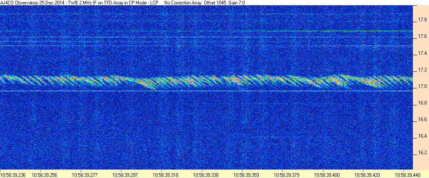Click the 10:58:39.359 time label
Screen dimensions: 429x178
(245, 174)
